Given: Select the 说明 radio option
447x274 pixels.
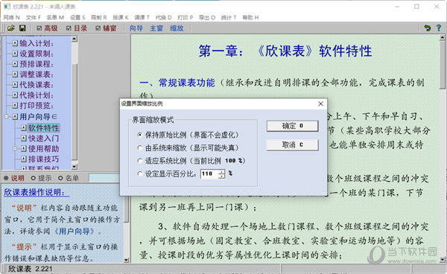Looking at the screenshot, I should (x=6, y=178).
